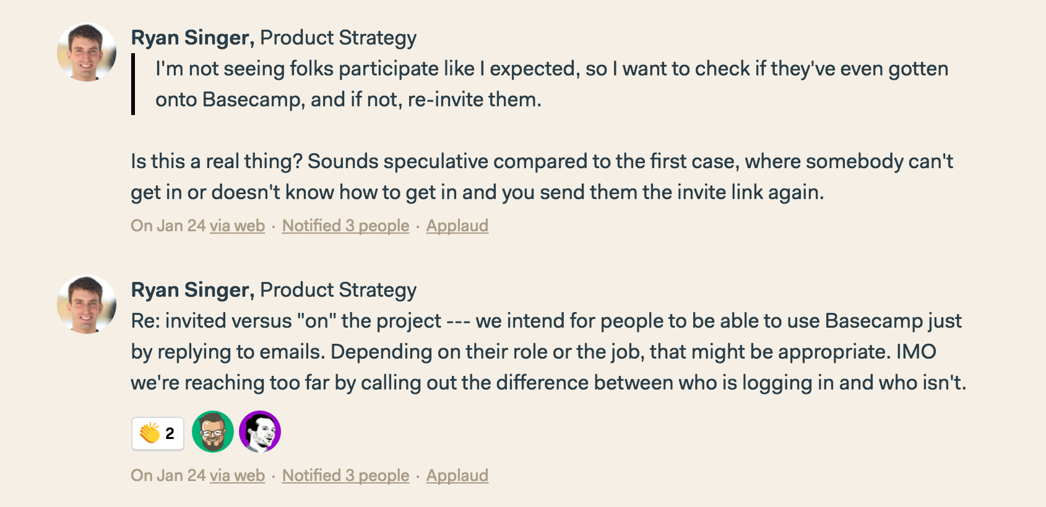Click Ryan Singer's photo beside the quoted comment
The height and width of the screenshot is (507, 1046).
[x=87, y=53]
